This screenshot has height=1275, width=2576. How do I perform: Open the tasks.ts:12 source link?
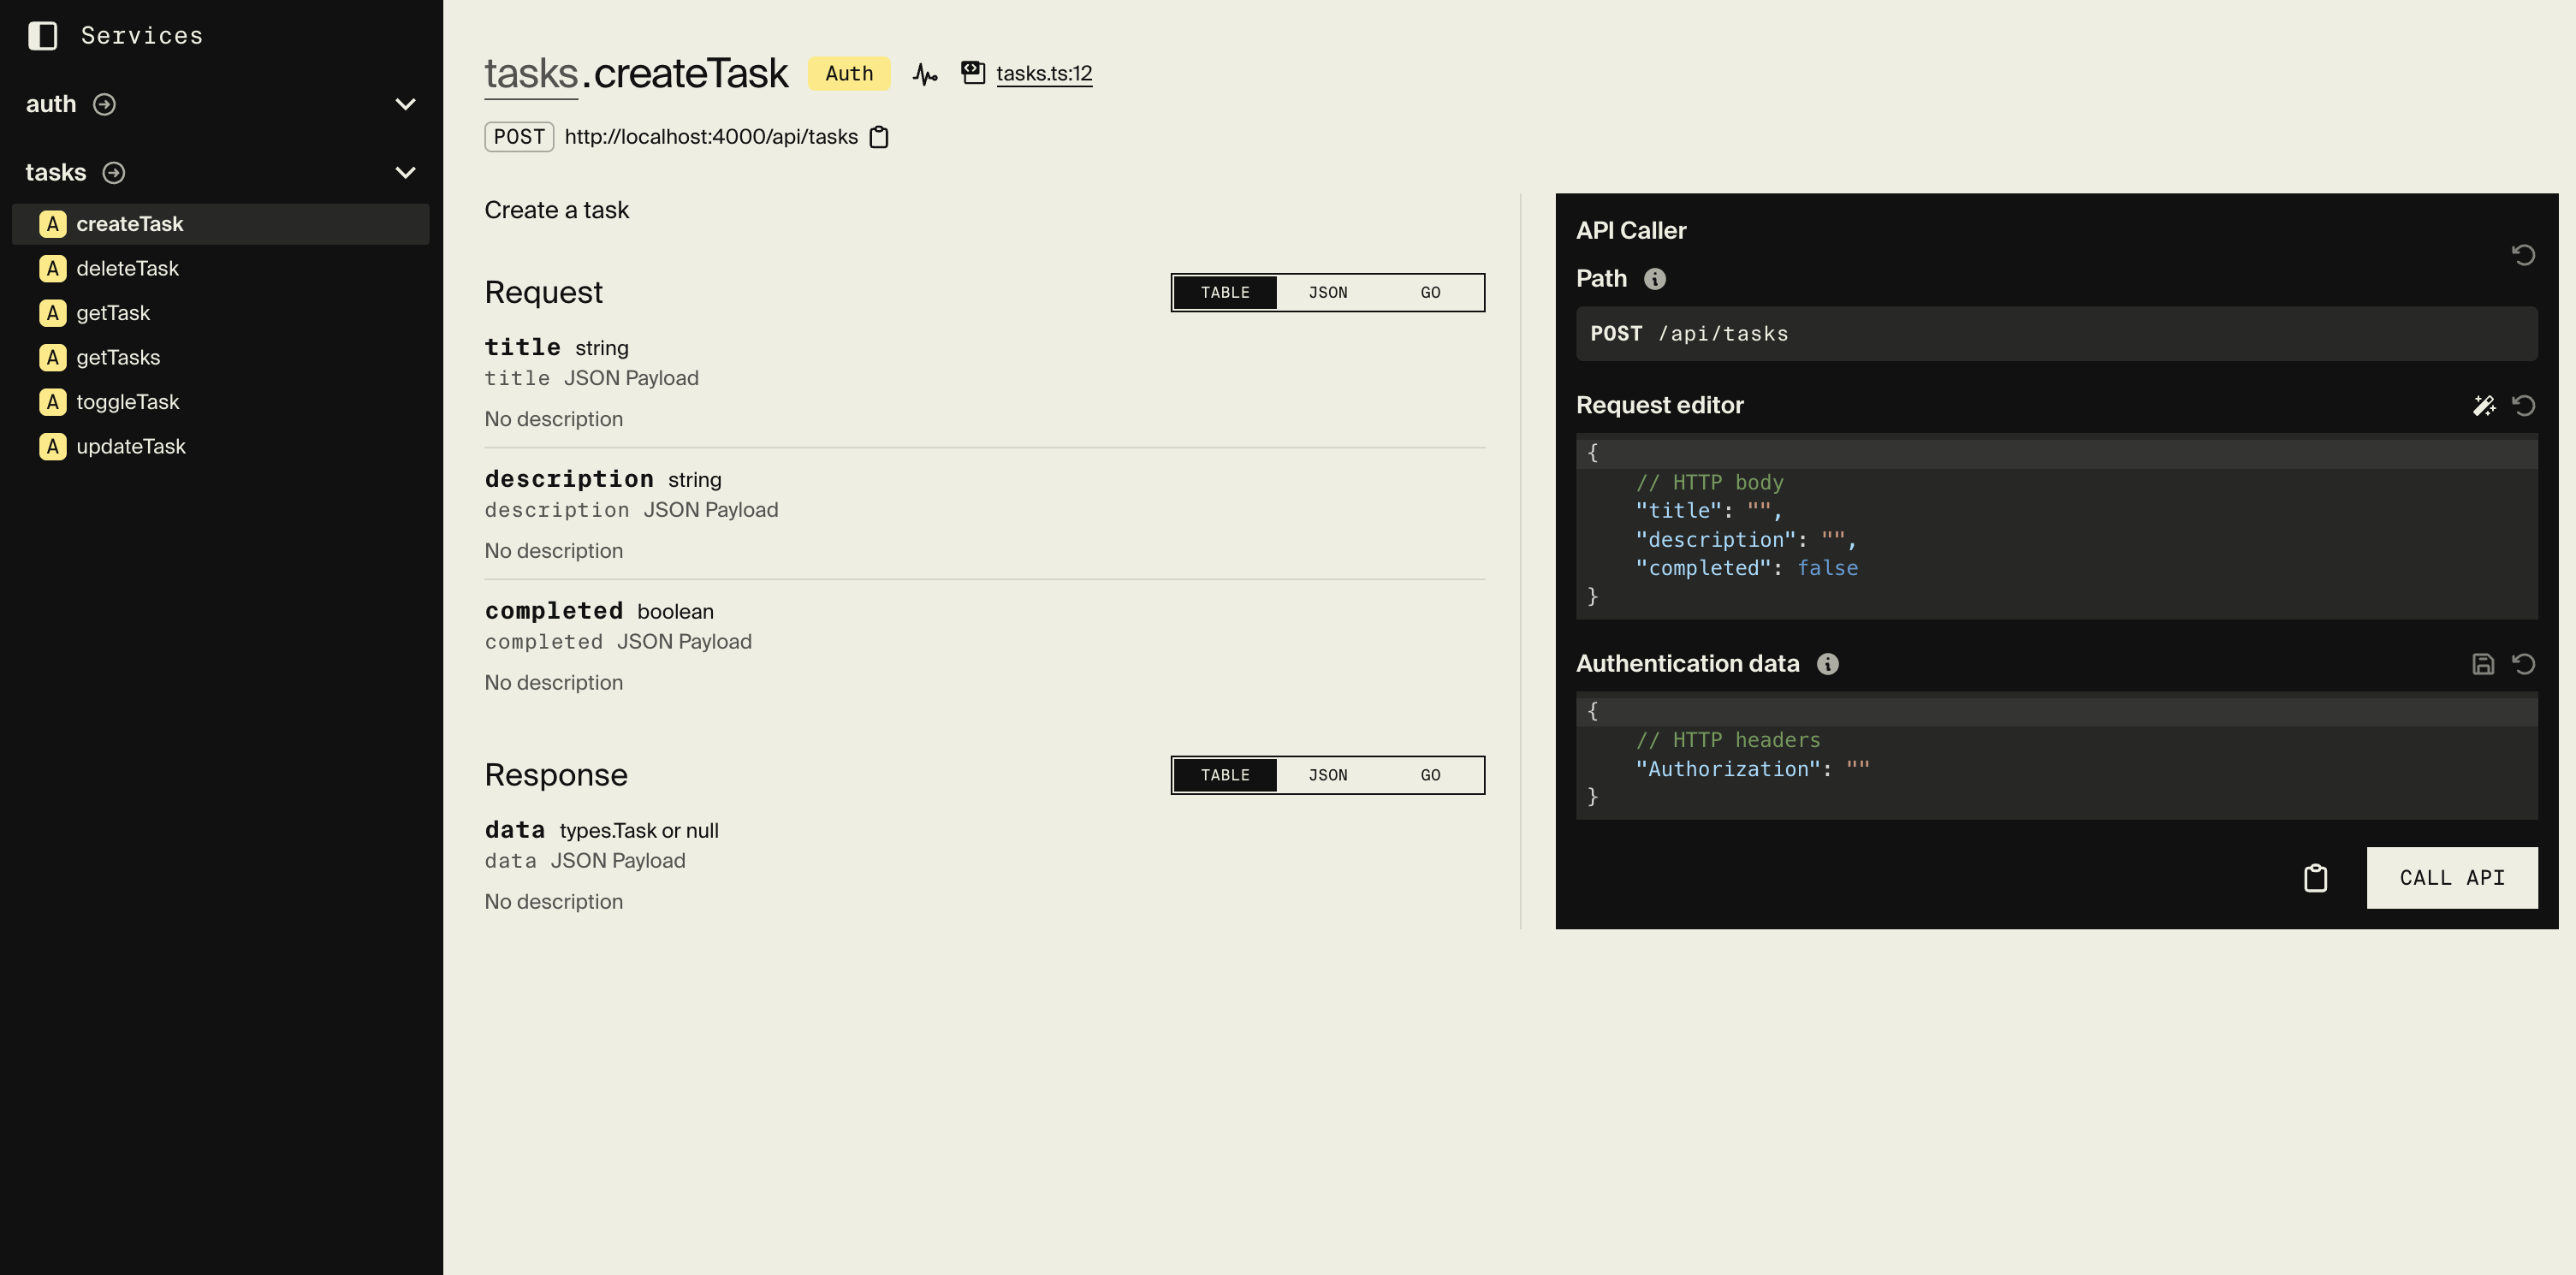1044,74
